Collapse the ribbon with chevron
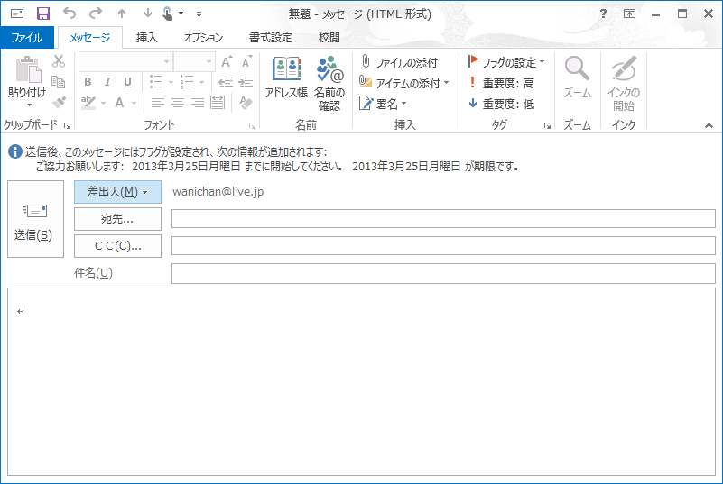Screen dimensions: 723x484 [709, 125]
